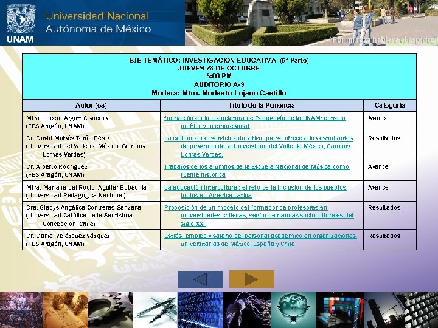
Task: Click the blue binary code thumbnail in the bottom strip
Action: [200, 310]
